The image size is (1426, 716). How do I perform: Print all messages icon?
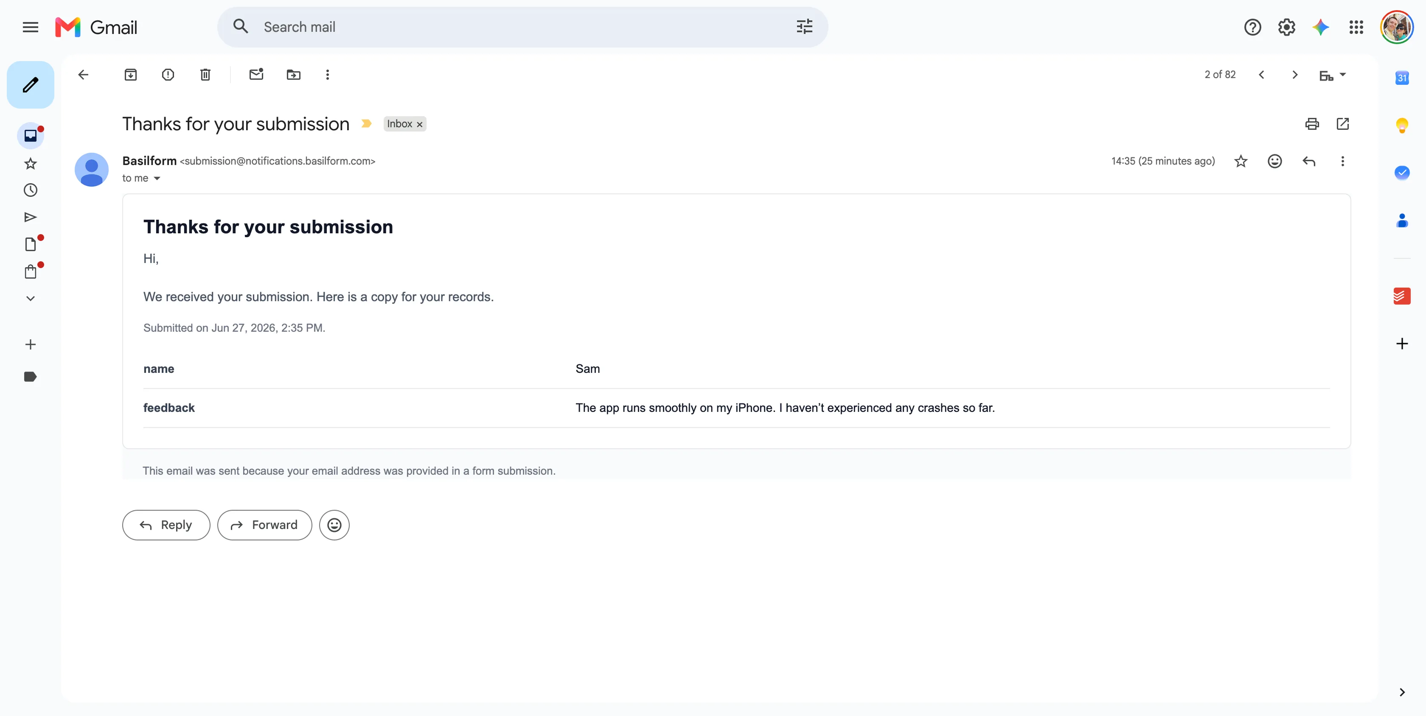1312,124
